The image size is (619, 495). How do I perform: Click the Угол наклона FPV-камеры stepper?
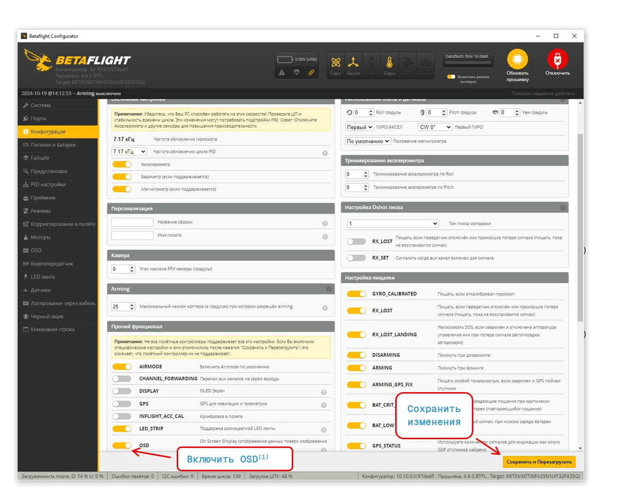coord(123,269)
